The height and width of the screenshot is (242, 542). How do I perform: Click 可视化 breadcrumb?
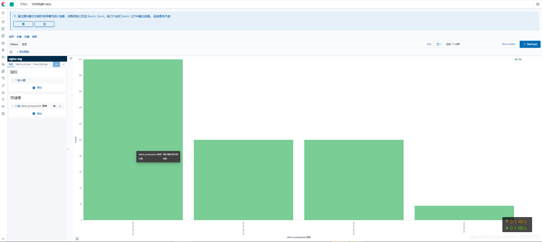pyautogui.click(x=24, y=5)
